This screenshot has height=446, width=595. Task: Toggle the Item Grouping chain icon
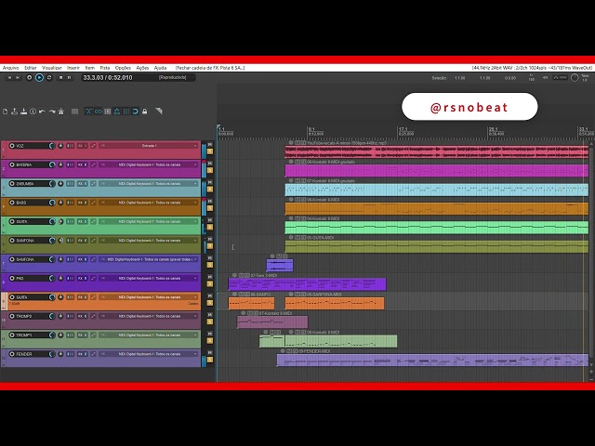click(99, 111)
